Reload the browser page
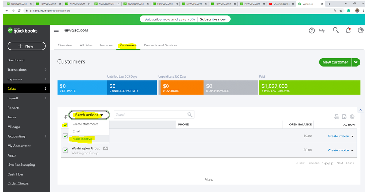This screenshot has width=365, height=192. pyautogui.click(x=19, y=11)
